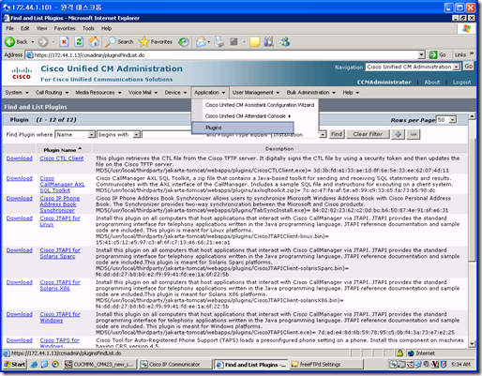Open the Back button history arrow

point(33,42)
